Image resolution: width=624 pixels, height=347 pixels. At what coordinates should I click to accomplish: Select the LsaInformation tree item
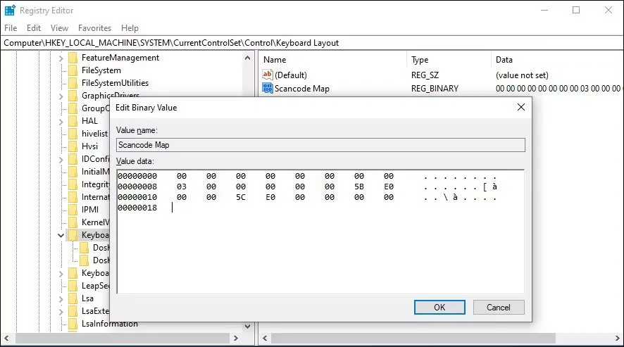109,324
